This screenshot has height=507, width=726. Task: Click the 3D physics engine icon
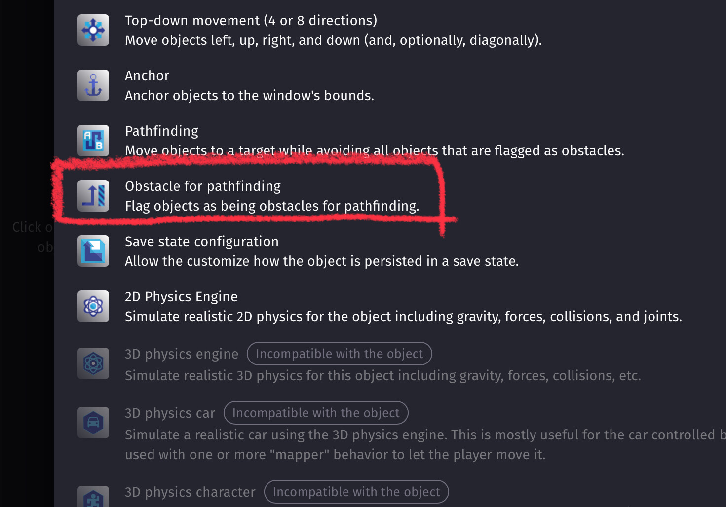pyautogui.click(x=93, y=363)
